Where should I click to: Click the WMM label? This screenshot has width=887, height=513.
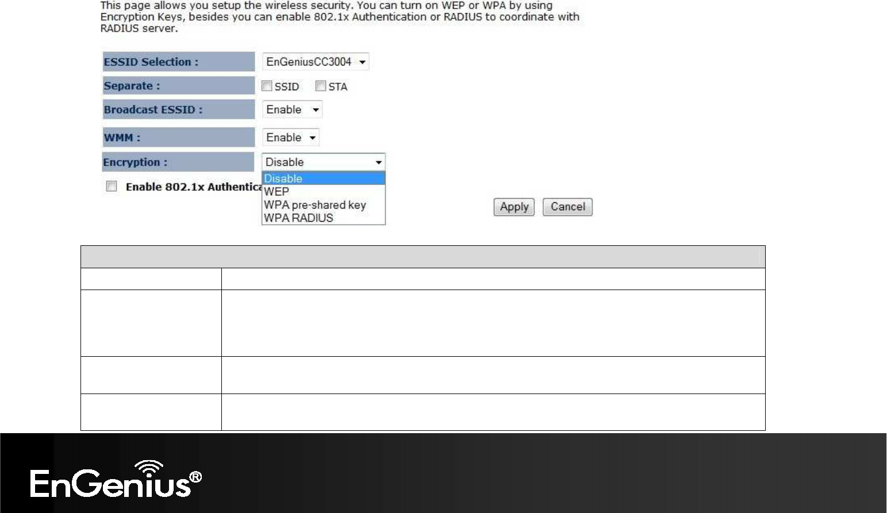(122, 138)
